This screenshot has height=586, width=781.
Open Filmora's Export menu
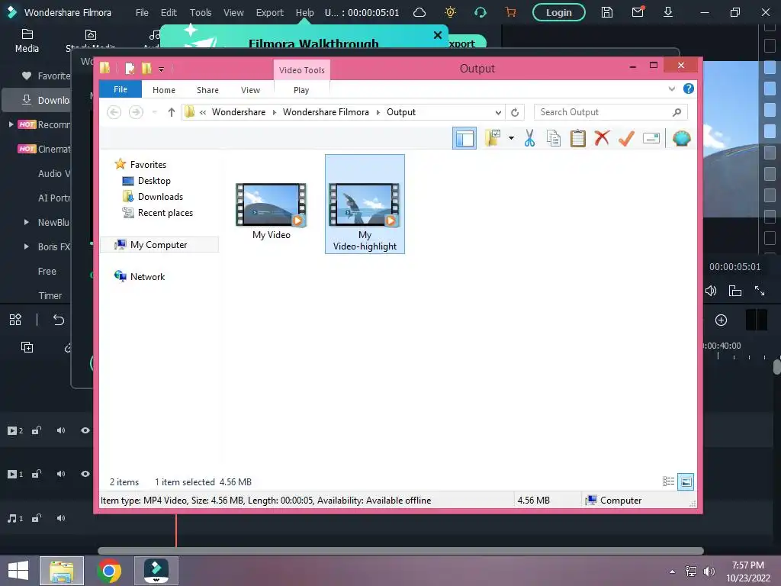pos(269,12)
